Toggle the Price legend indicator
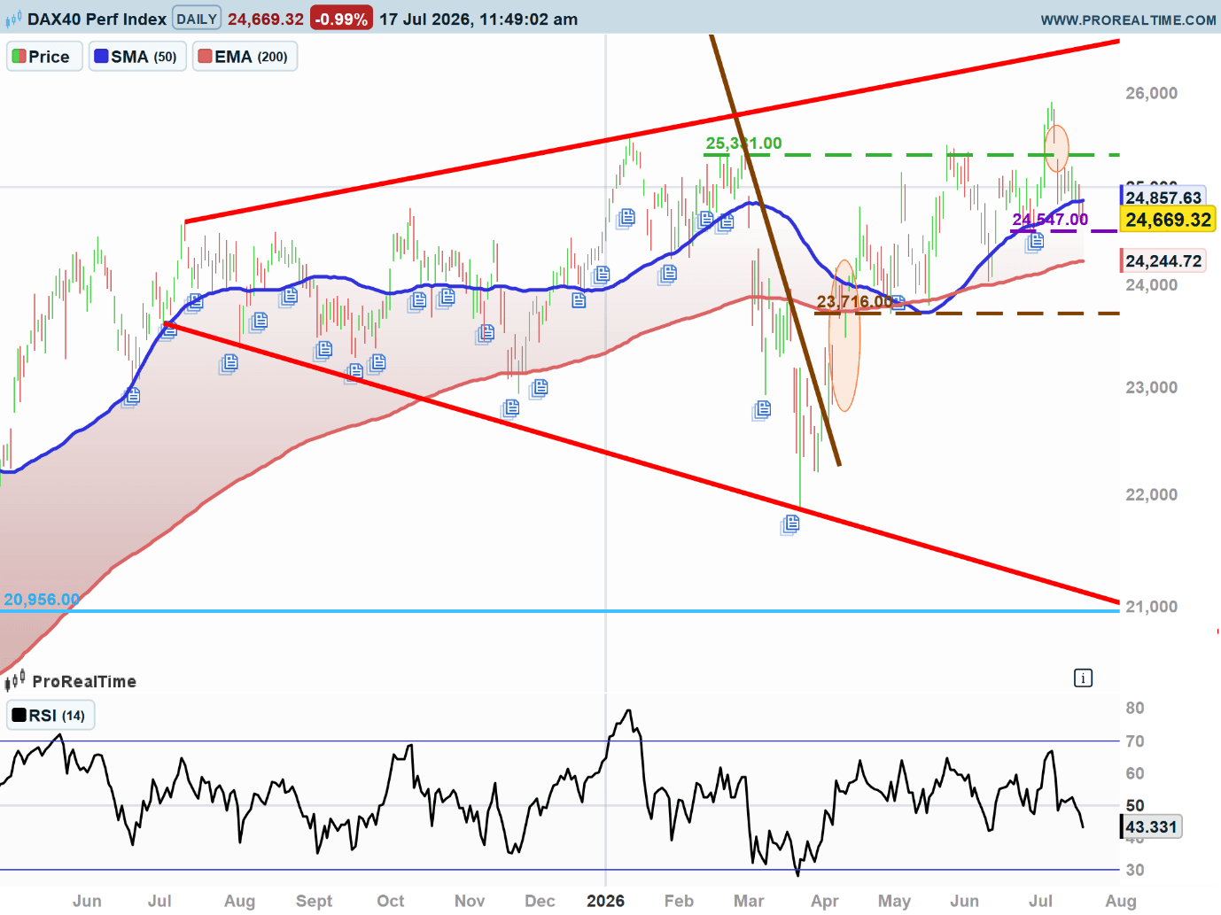The image size is (1221, 915). (x=44, y=57)
